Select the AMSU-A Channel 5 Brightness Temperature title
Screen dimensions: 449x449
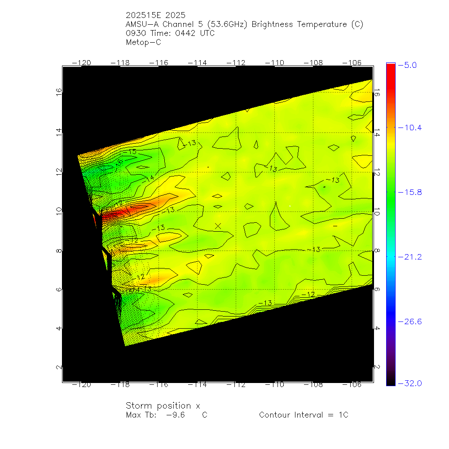tap(244, 24)
